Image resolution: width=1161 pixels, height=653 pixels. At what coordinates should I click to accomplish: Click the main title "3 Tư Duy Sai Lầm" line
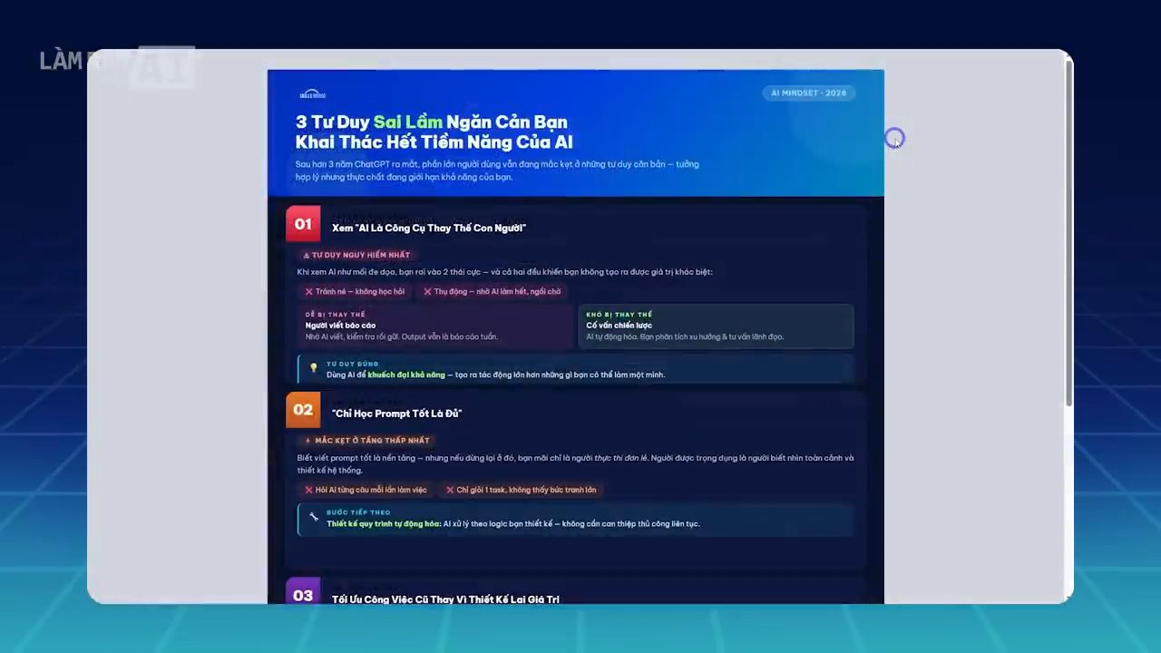[x=432, y=122]
